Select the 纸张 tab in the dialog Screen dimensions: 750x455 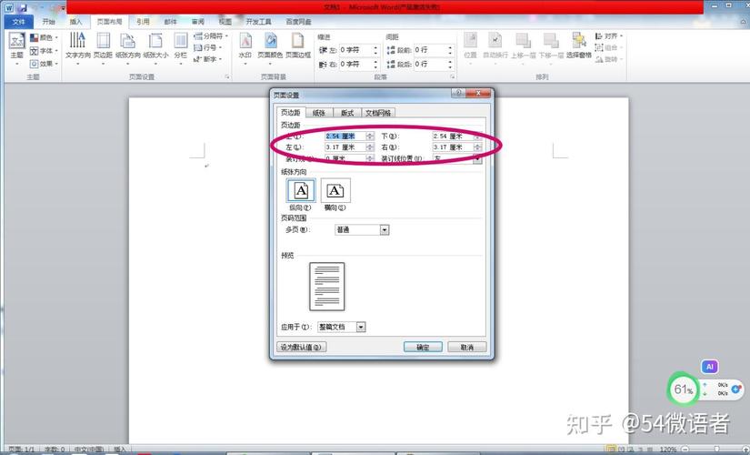click(319, 113)
